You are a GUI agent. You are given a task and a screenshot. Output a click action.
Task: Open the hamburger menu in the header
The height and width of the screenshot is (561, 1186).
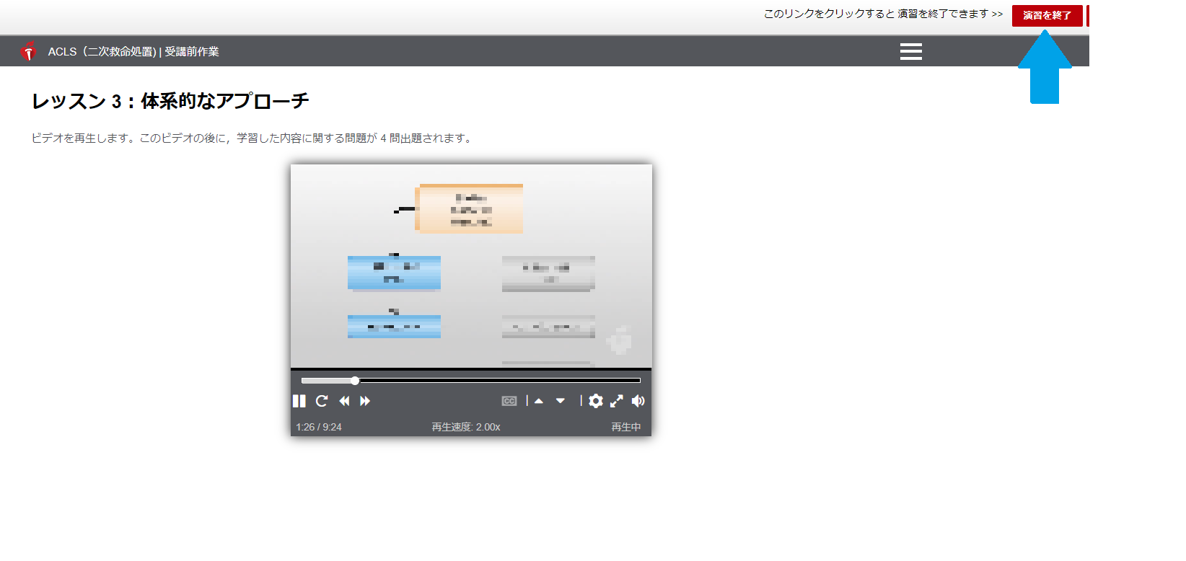pos(911,51)
